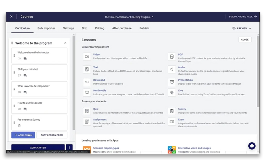Click the Video lesson link text
The height and width of the screenshot is (166, 266).
(96, 54)
